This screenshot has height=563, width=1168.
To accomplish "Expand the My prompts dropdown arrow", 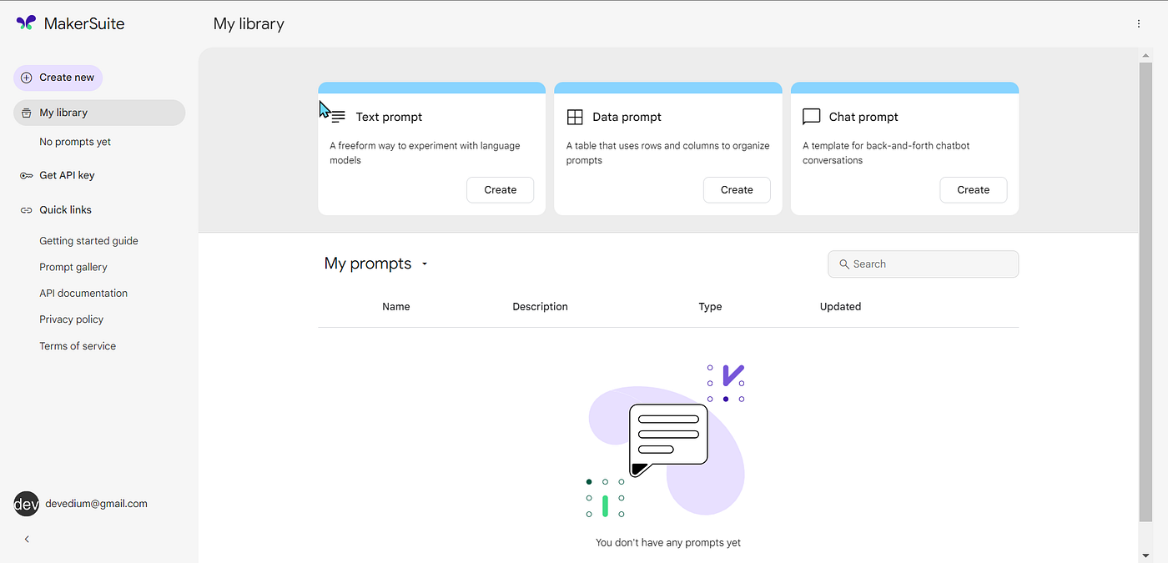I will 425,264.
